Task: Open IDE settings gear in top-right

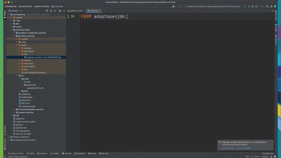Action: 271,7
